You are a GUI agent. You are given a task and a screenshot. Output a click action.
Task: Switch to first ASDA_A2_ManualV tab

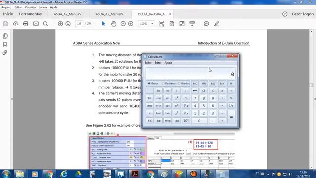pyautogui.click(x=69, y=14)
